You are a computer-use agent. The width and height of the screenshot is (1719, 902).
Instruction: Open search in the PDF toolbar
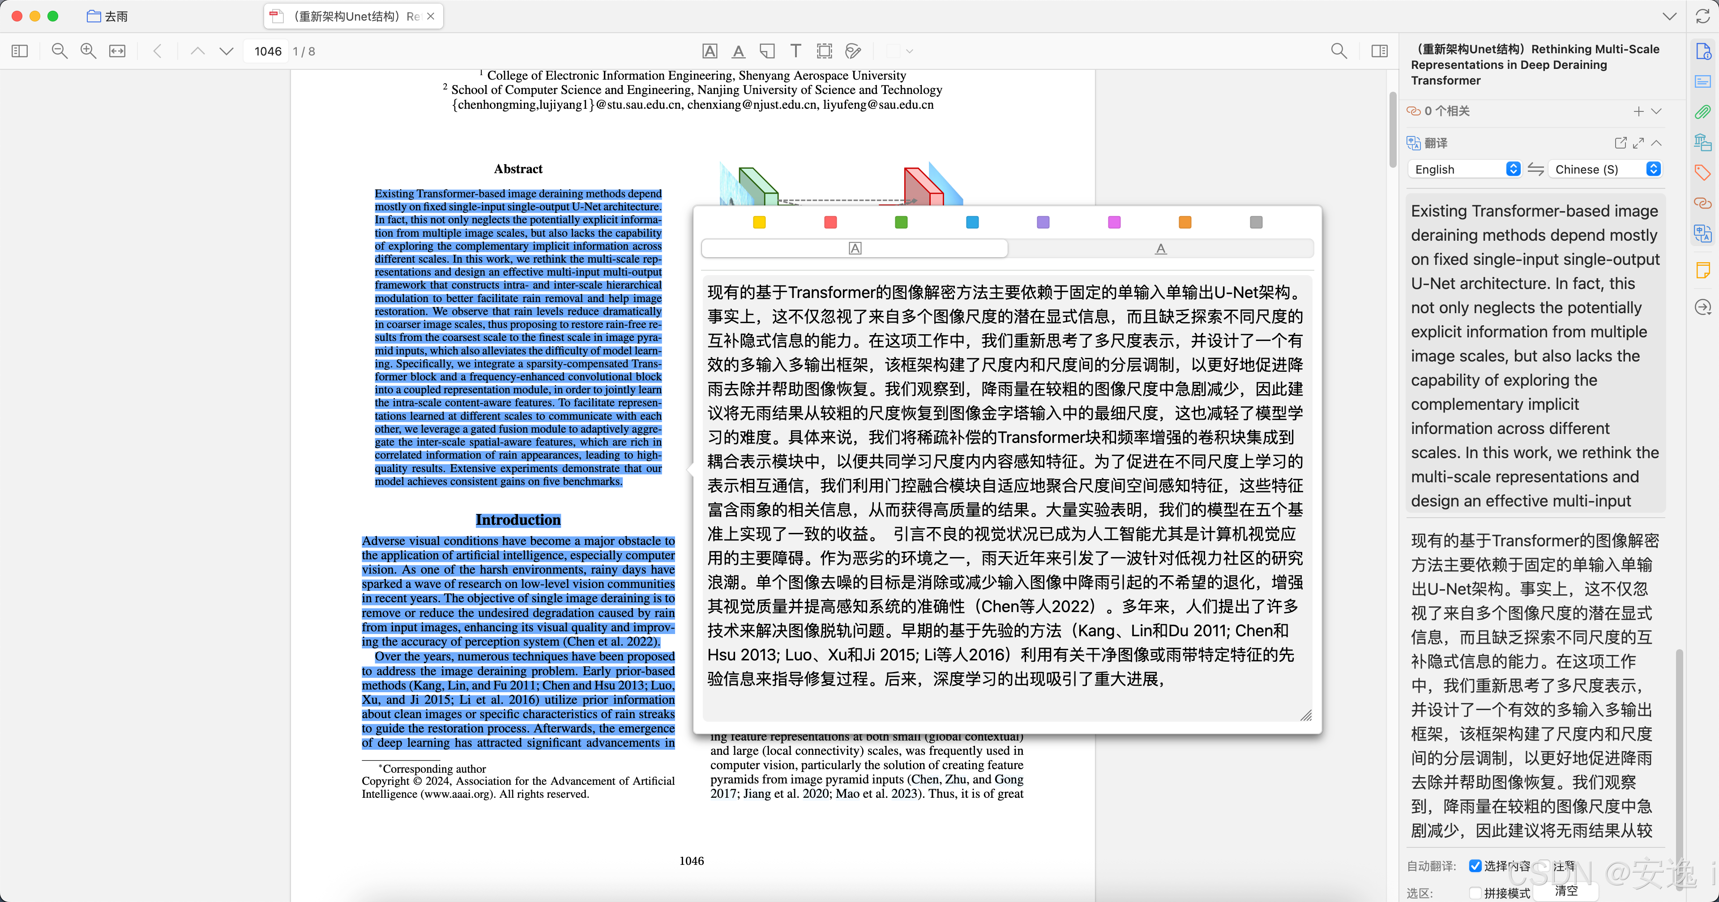click(1338, 51)
